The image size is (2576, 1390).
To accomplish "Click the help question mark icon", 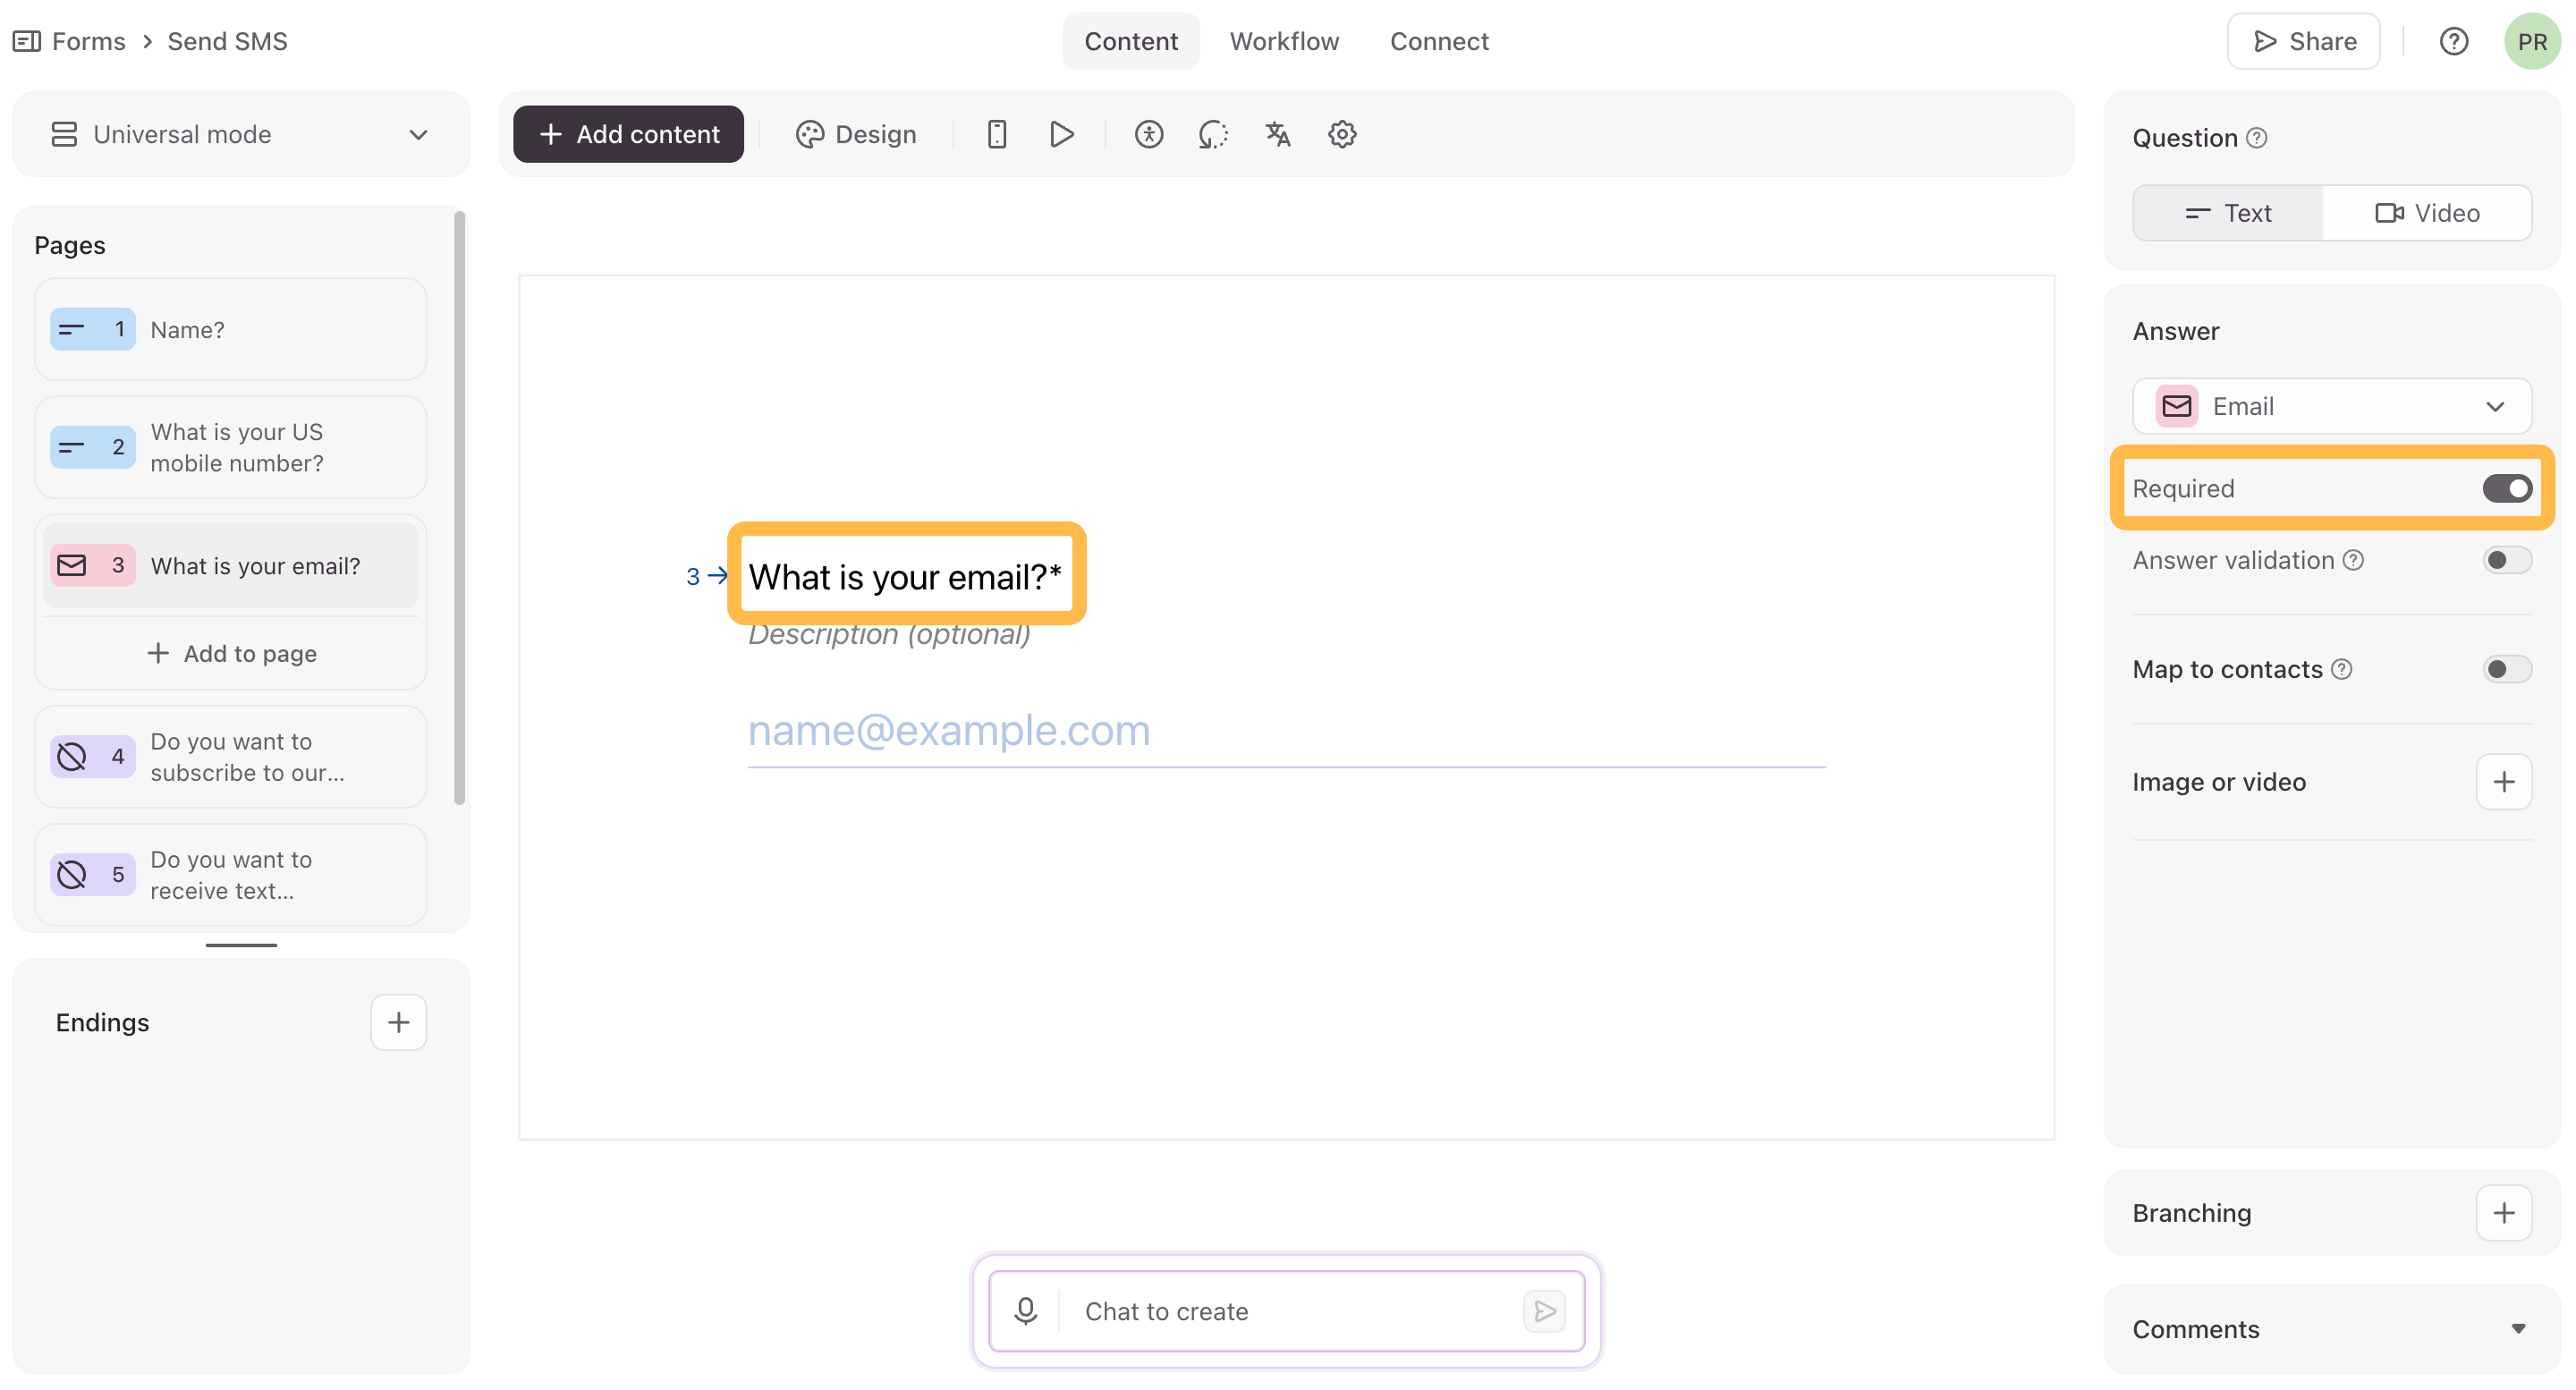I will coord(2453,41).
